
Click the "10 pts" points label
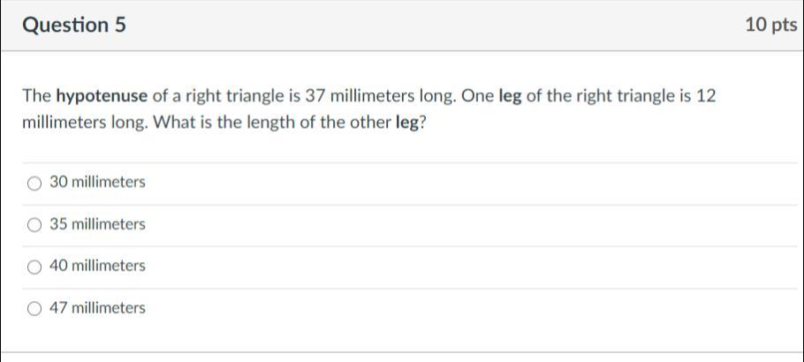(770, 26)
